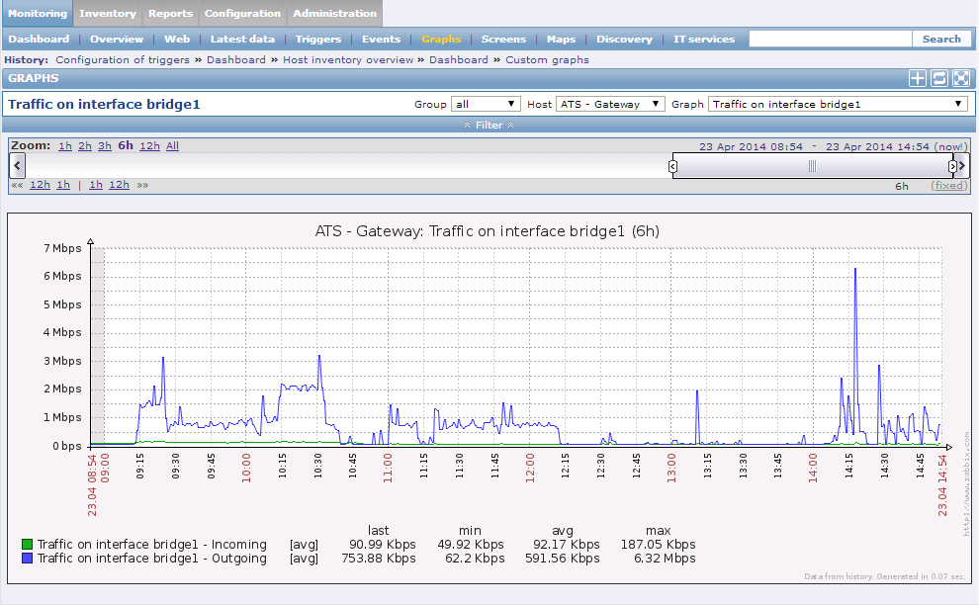Viewport: 979px width, 605px height.
Task: Open Configuration of triggers history link
Action: (x=123, y=60)
